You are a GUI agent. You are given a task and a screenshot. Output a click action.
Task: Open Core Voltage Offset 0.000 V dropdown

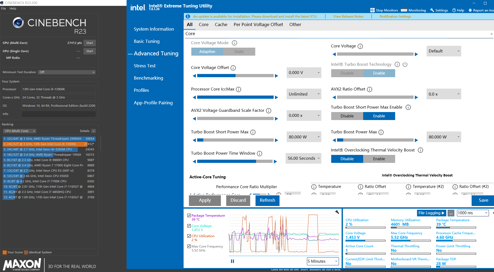pyautogui.click(x=304, y=73)
